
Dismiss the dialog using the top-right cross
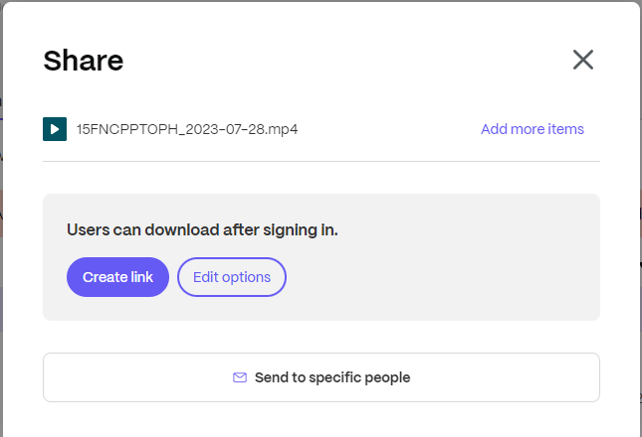coord(583,60)
